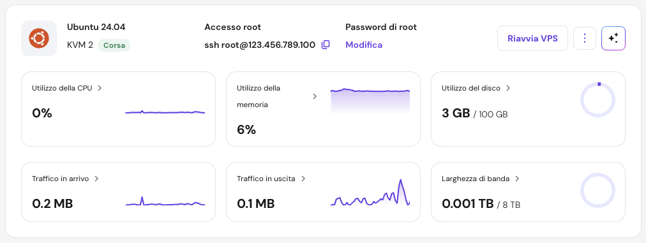
Task: Expand Utilizzo del disco chevron
Action: 508,88
